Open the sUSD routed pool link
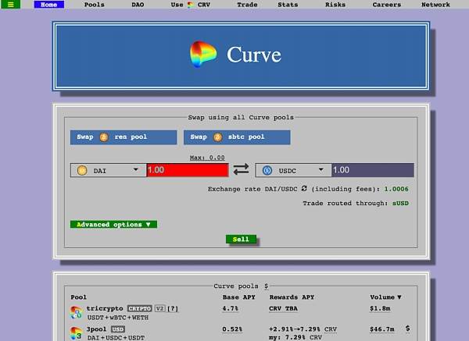This screenshot has height=341, width=469. [400, 203]
